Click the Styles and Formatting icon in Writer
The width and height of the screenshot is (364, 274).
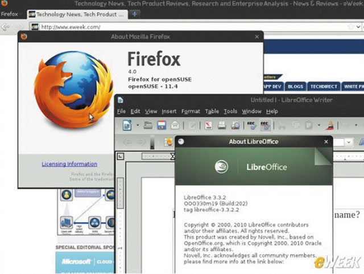169,142
